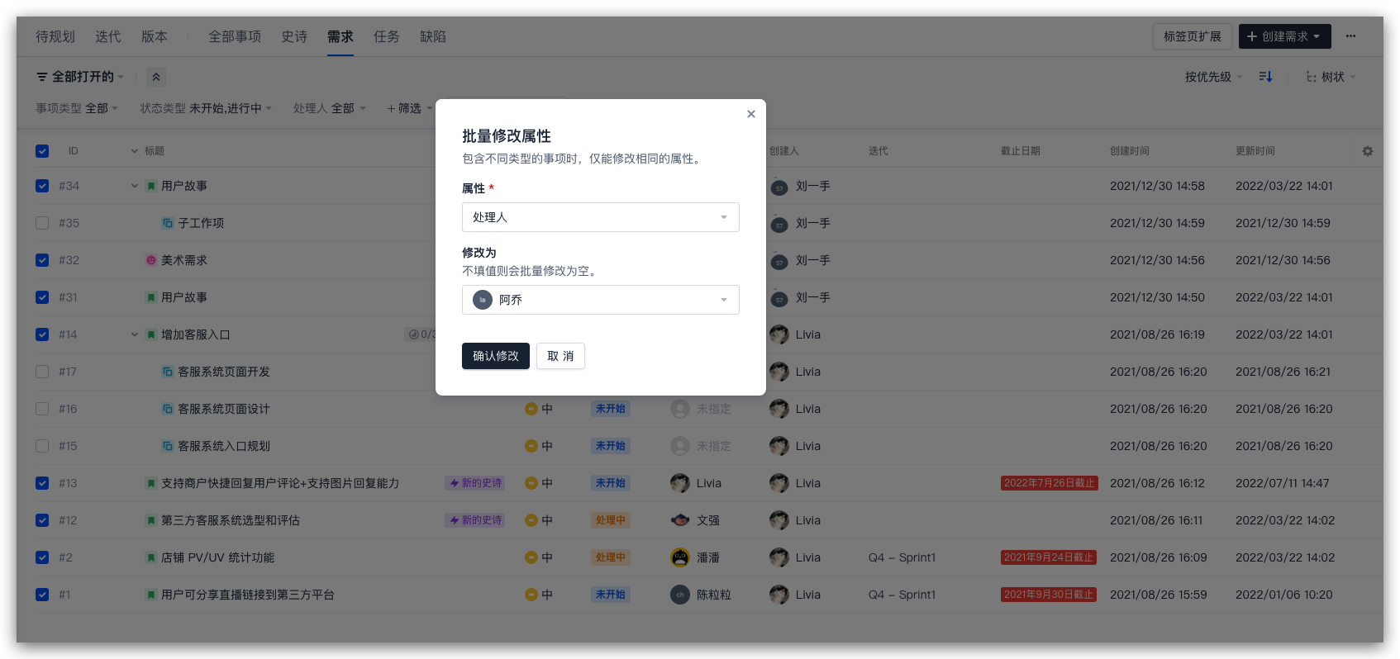
Task: Check the checkbox for item #15
Action: click(42, 446)
